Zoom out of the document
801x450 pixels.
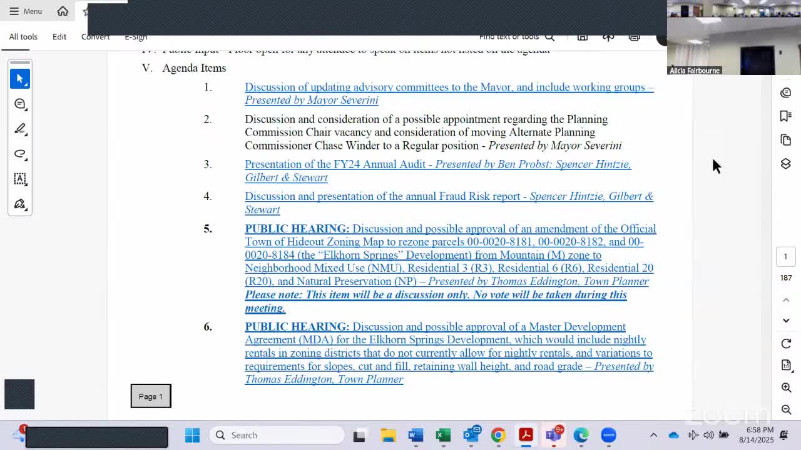[786, 410]
